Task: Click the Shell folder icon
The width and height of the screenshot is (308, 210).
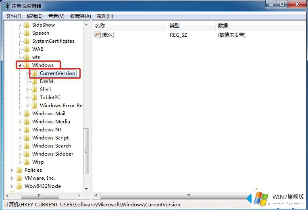Action: click(34, 89)
